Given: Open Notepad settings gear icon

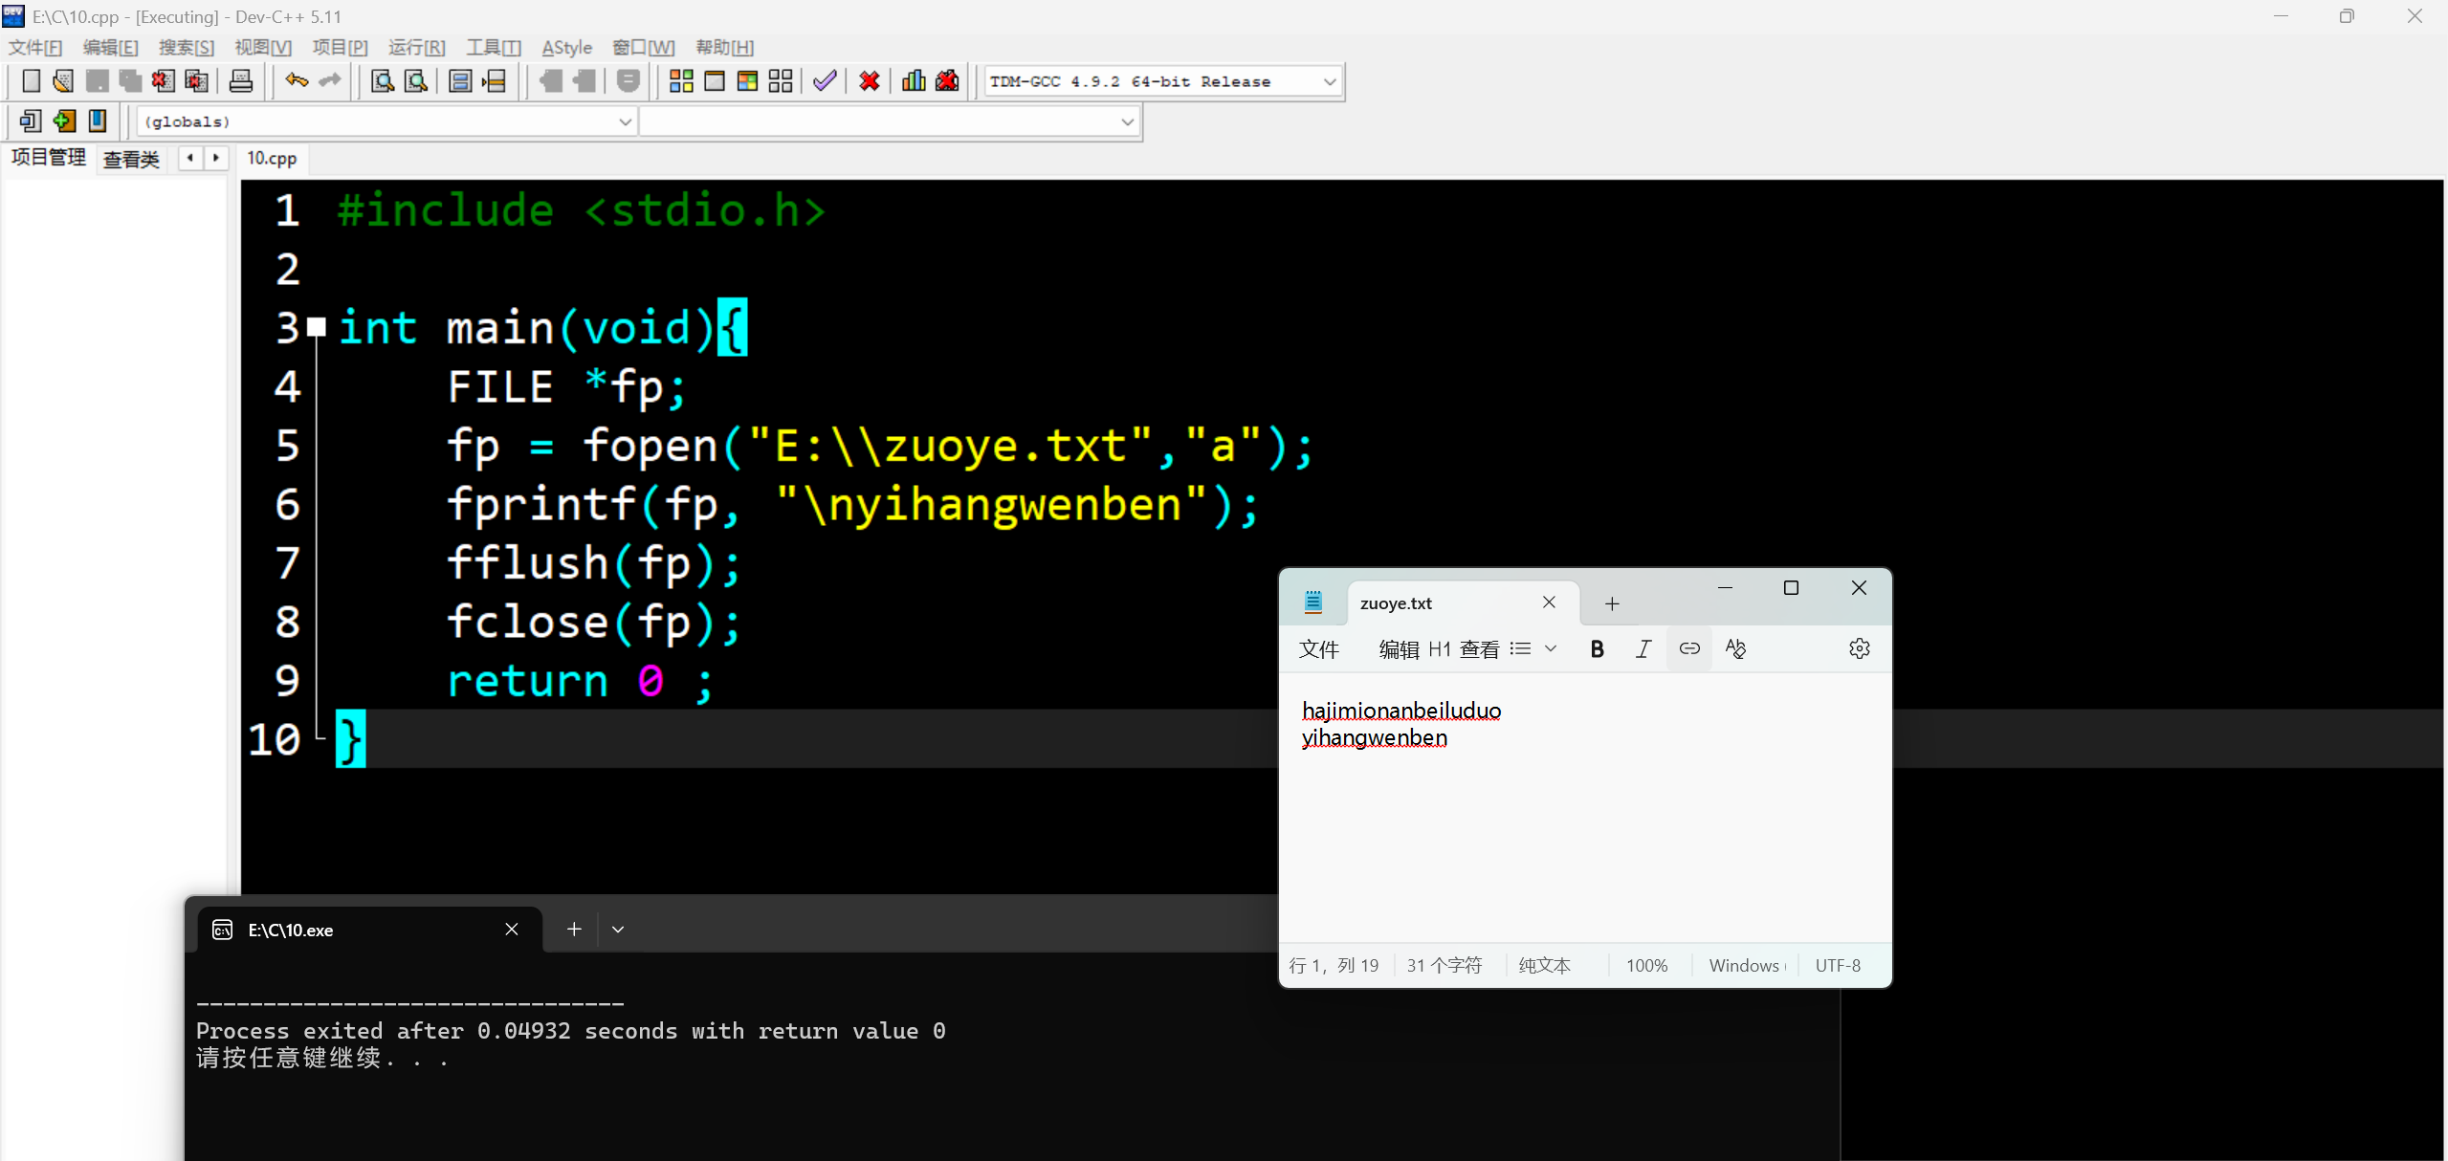Looking at the screenshot, I should 1859,649.
